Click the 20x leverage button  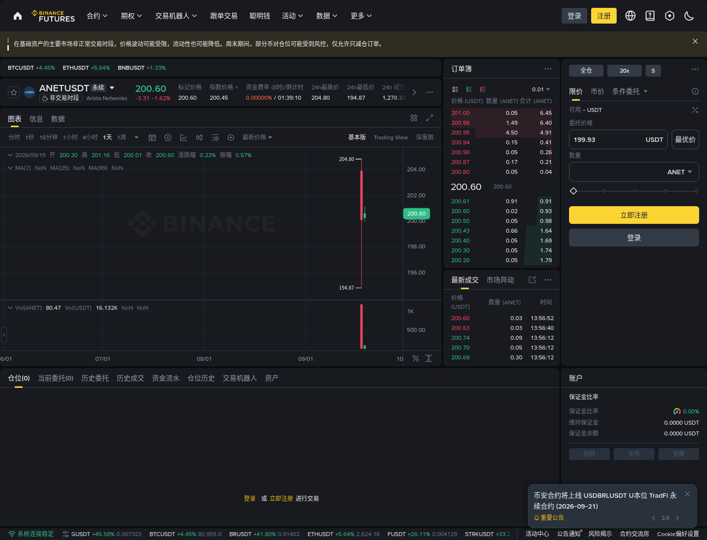click(x=625, y=71)
